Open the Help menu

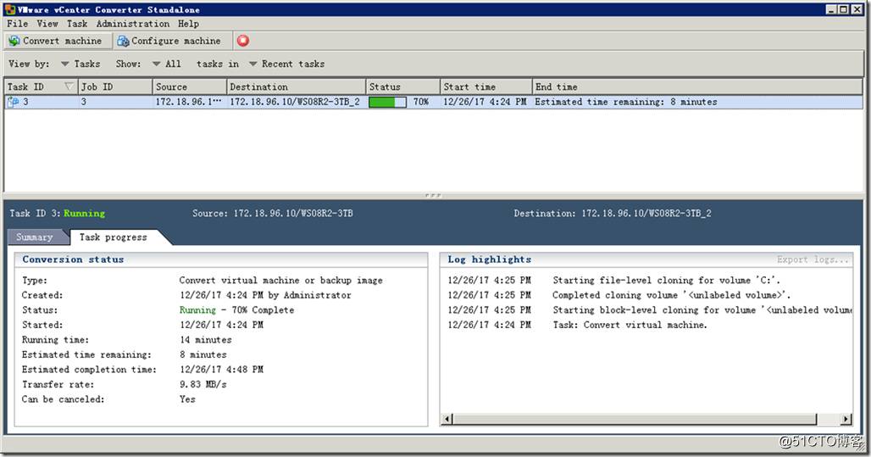point(188,24)
